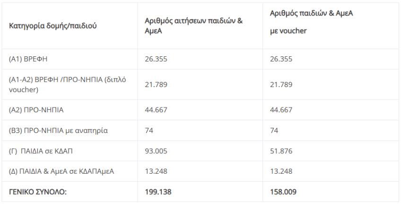
Task: Click the ΚΔΑΠΑμεΑ applications value 13.248
Action: tap(156, 171)
